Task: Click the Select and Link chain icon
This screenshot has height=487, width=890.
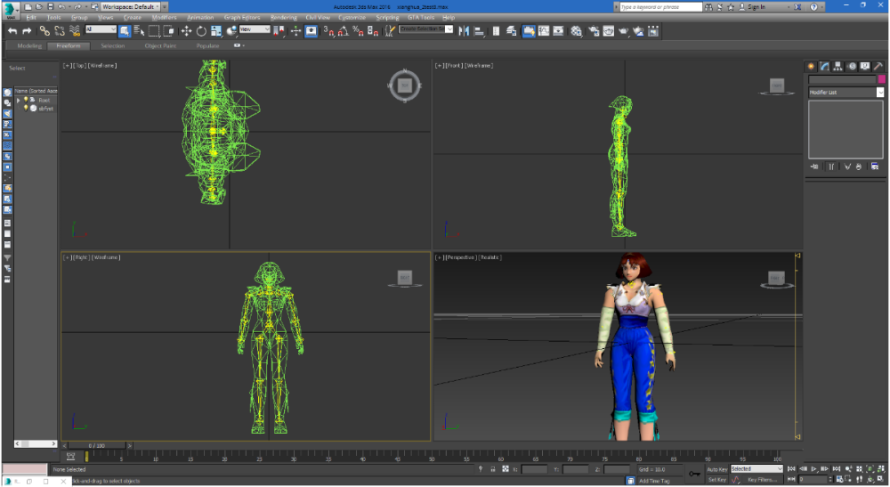Action: coord(44,30)
